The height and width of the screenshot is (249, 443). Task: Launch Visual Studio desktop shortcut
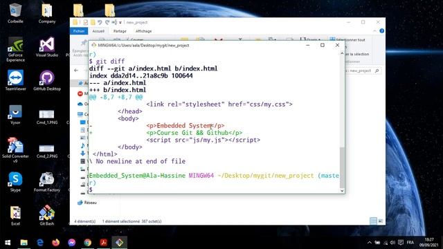[47, 47]
